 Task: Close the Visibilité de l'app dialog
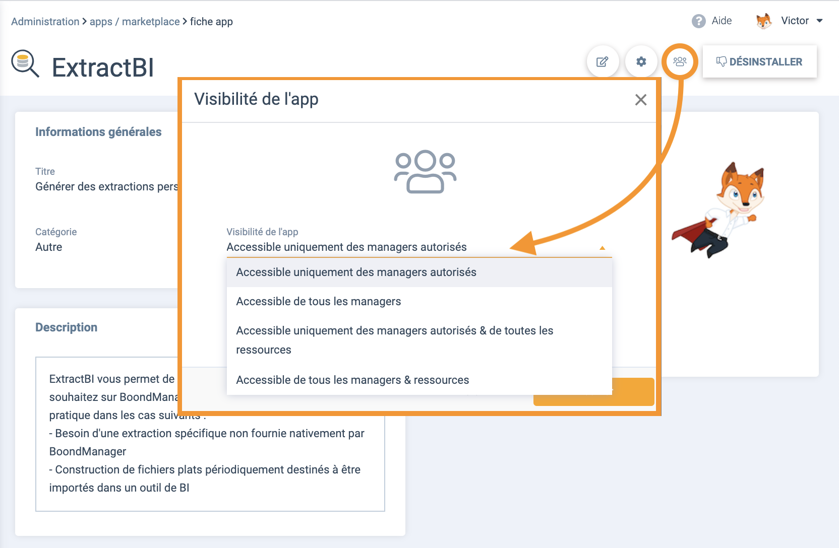[640, 100]
